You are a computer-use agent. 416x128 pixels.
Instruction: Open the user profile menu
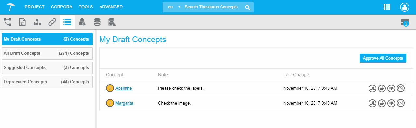(x=404, y=7)
